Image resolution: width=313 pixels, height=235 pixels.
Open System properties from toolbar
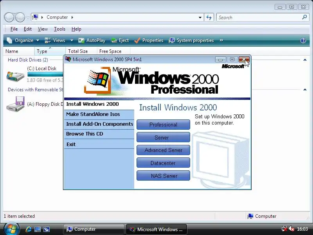coord(191,40)
